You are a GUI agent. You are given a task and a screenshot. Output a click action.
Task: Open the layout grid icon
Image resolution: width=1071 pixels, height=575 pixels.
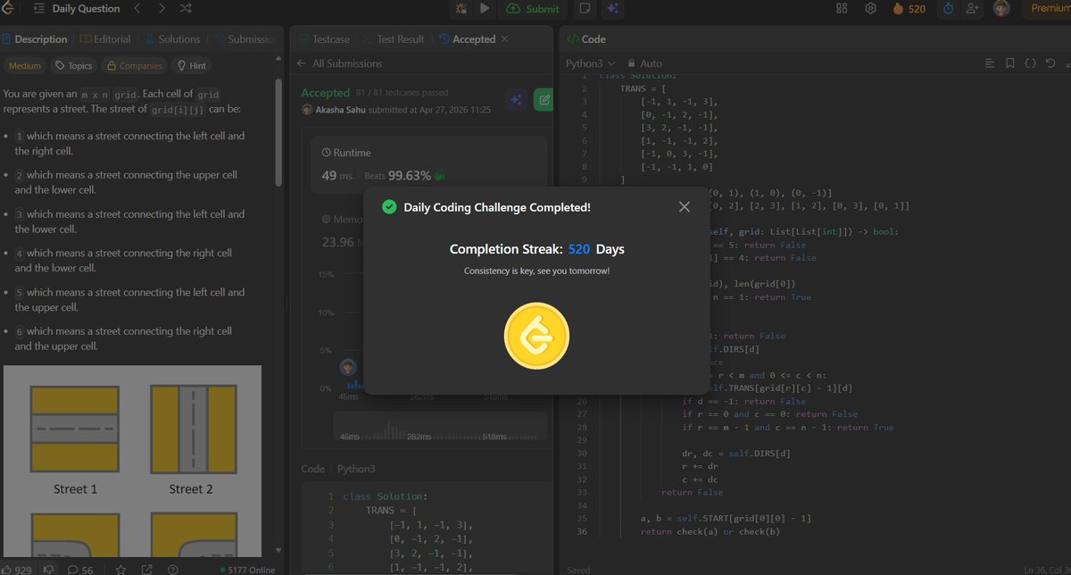pyautogui.click(x=842, y=9)
